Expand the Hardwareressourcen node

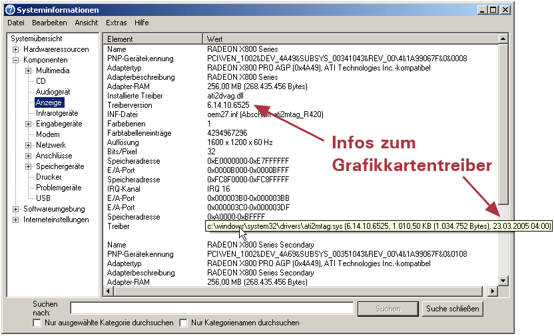coord(15,49)
